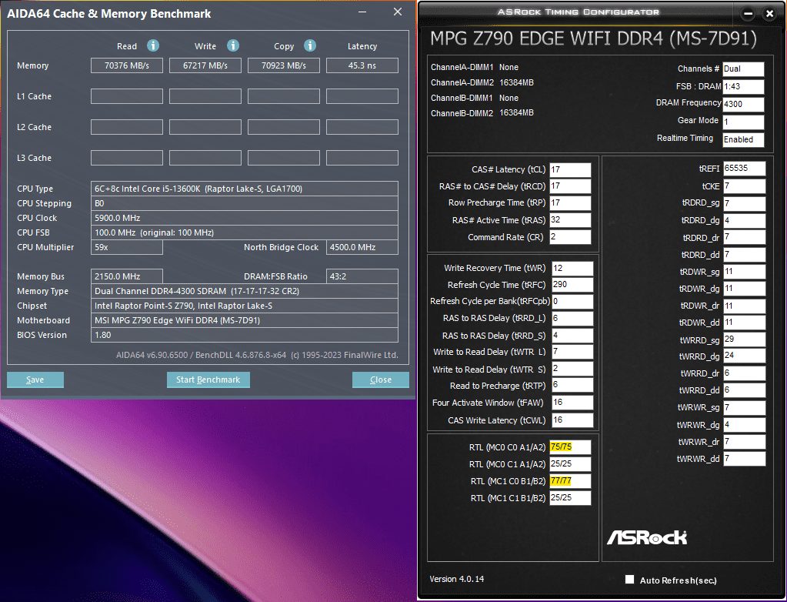Screen dimensions: 787x602
Task: Click the FSB : DRAM 1:43 field
Action: (x=743, y=86)
